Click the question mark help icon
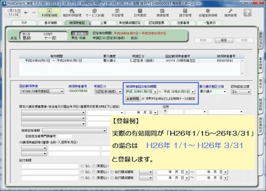Viewport: 266px width, 191px height. (x=247, y=12)
